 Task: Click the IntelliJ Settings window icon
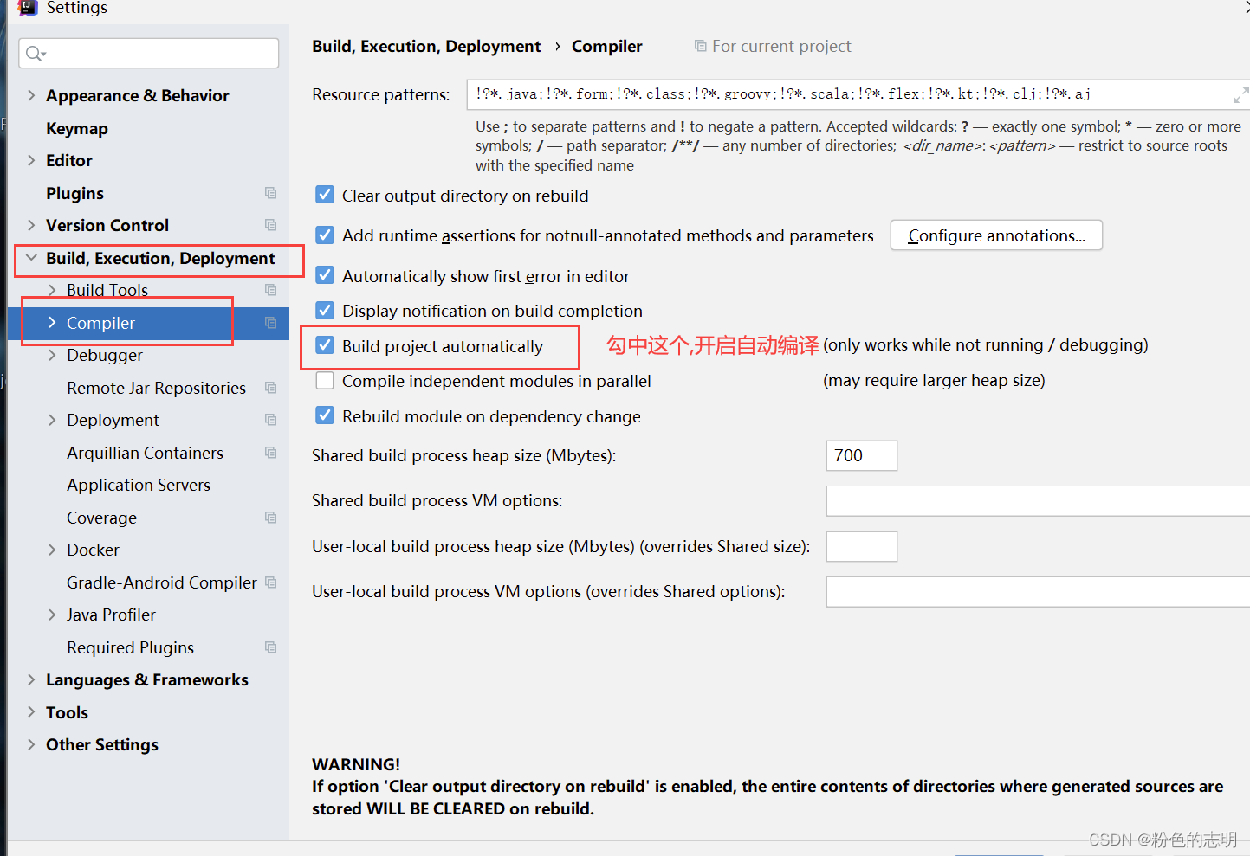[28, 8]
